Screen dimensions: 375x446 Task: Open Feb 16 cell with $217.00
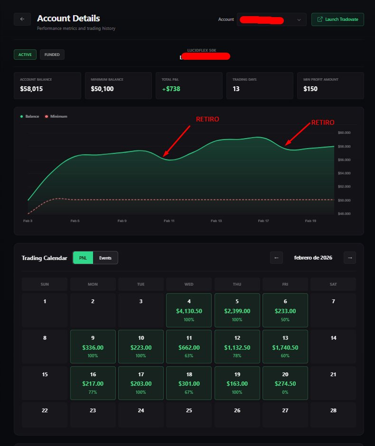[93, 383]
